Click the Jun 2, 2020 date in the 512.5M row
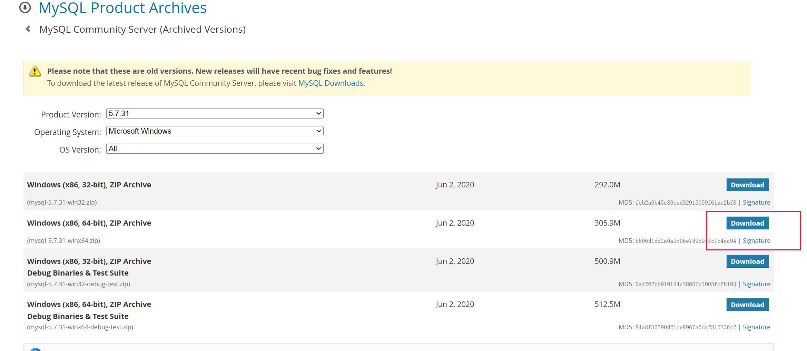 (x=455, y=304)
